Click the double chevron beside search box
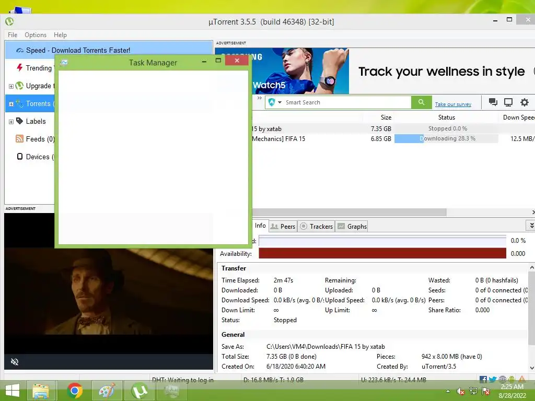 259,98
